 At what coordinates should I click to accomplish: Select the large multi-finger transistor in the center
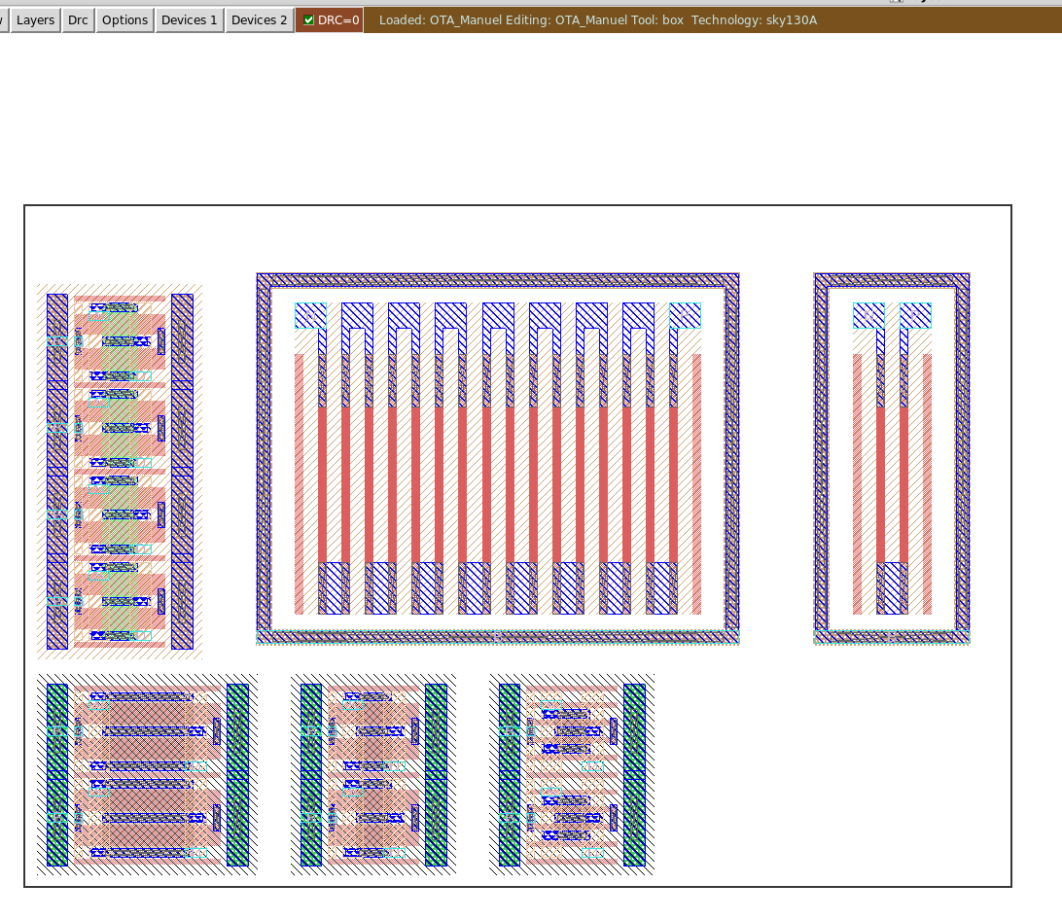pos(497,458)
